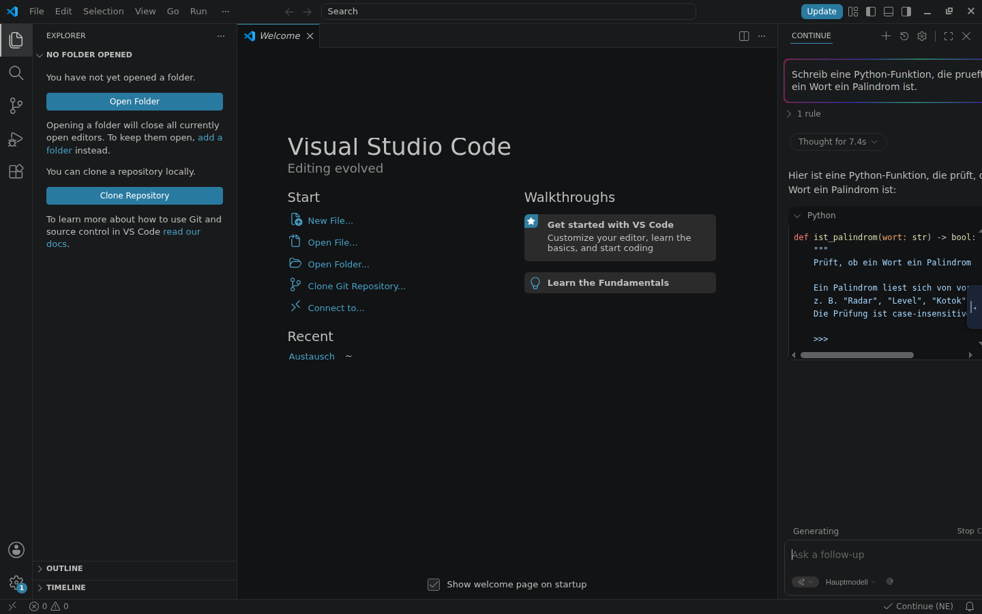View Continue chat history
Viewport: 982px width, 614px height.
(904, 36)
